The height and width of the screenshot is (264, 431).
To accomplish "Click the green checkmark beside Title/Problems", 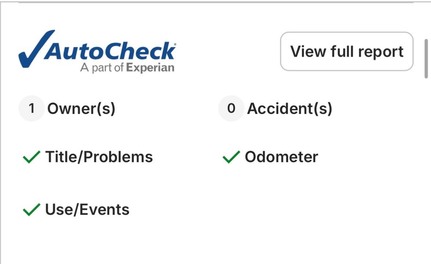I will click(x=32, y=158).
